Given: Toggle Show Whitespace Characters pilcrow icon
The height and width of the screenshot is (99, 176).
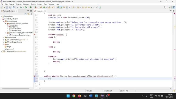Looking at the screenshot, I should (70, 7).
